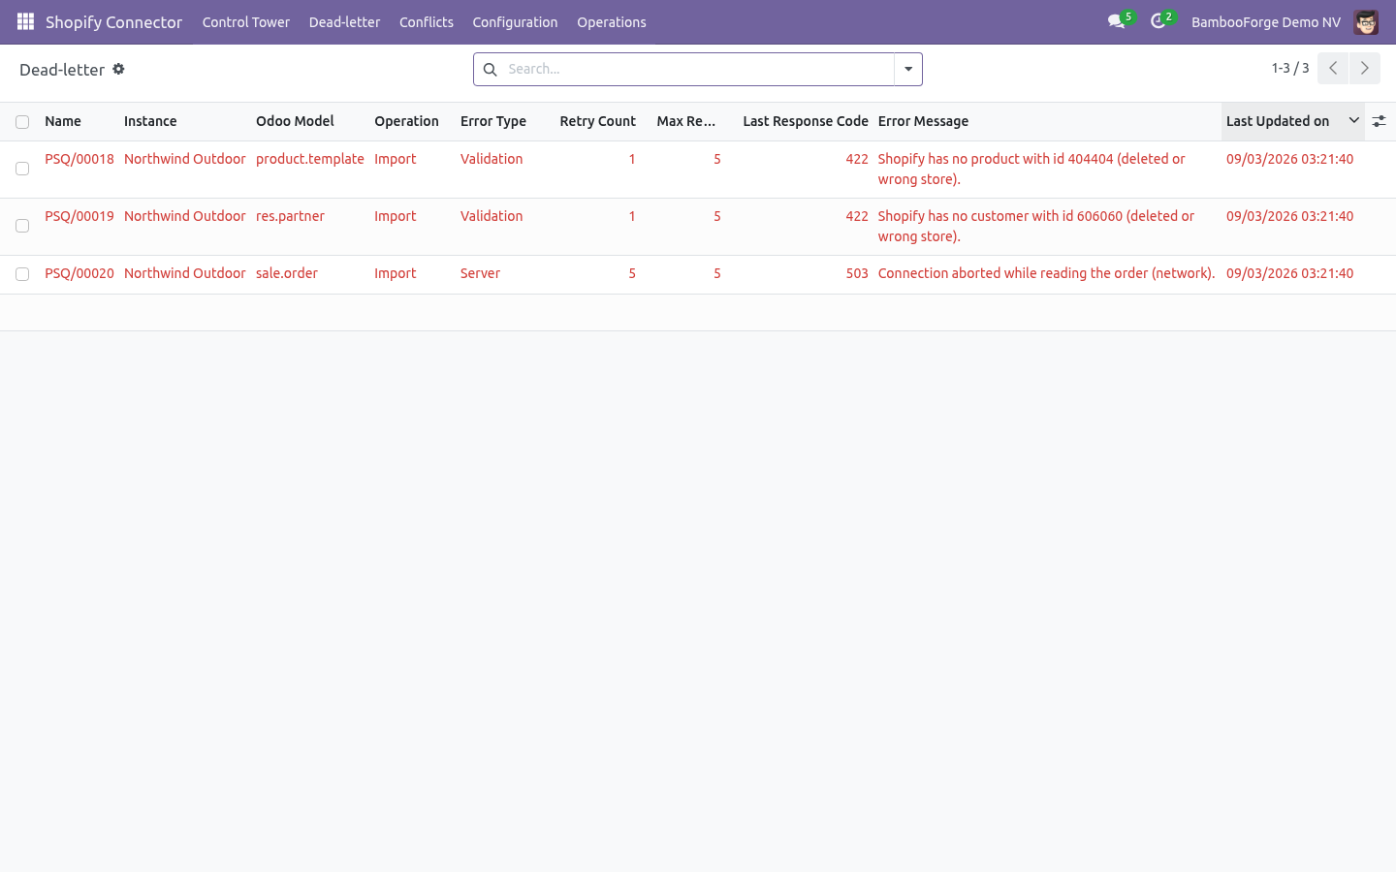
Task: Click the Server error type cell
Action: (x=480, y=273)
